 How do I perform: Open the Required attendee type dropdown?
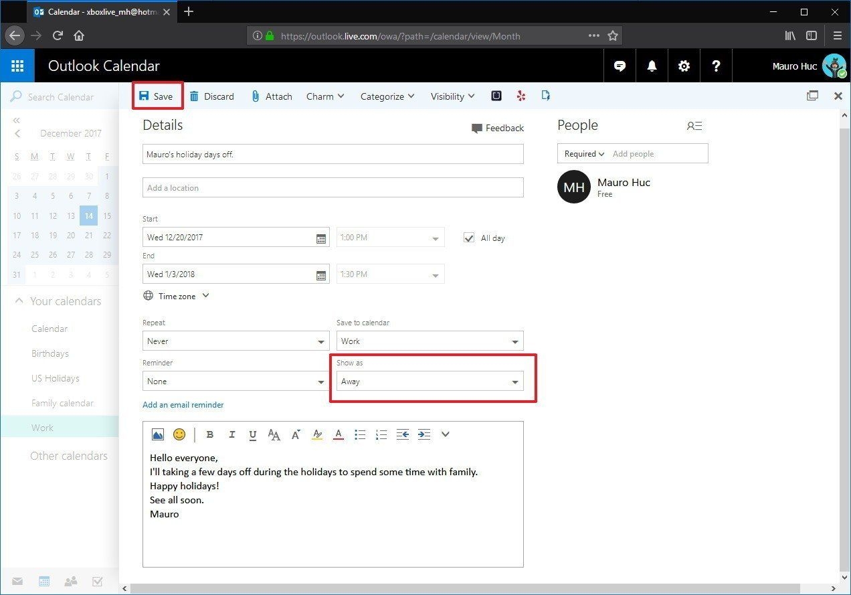pos(584,154)
